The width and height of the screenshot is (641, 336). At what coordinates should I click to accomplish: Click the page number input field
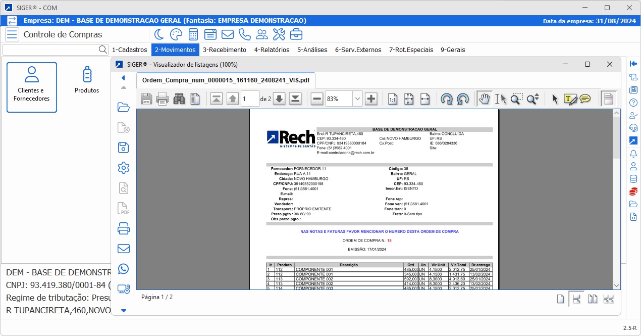(250, 99)
